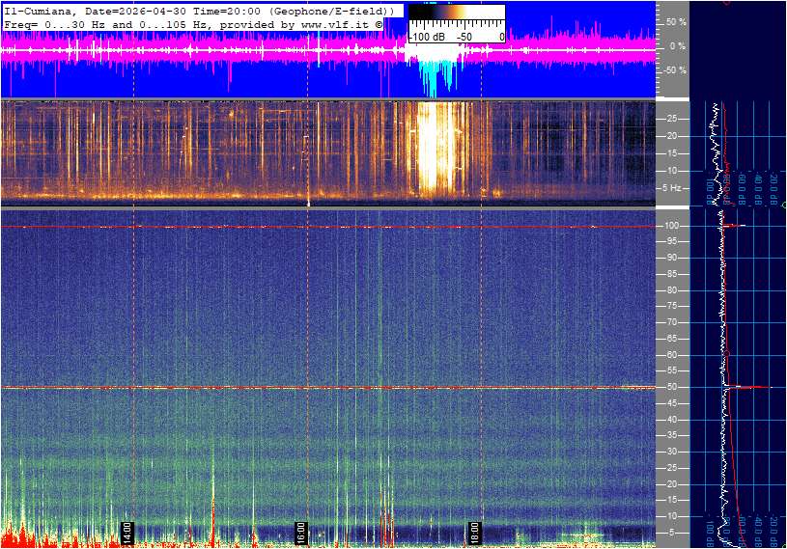The image size is (787, 549).
Task: Click the '-50' color scale label
Action: (464, 37)
